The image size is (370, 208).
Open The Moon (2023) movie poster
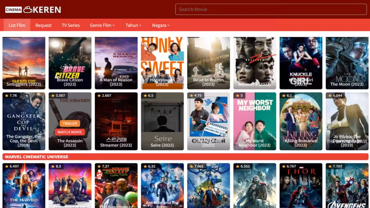(347, 62)
